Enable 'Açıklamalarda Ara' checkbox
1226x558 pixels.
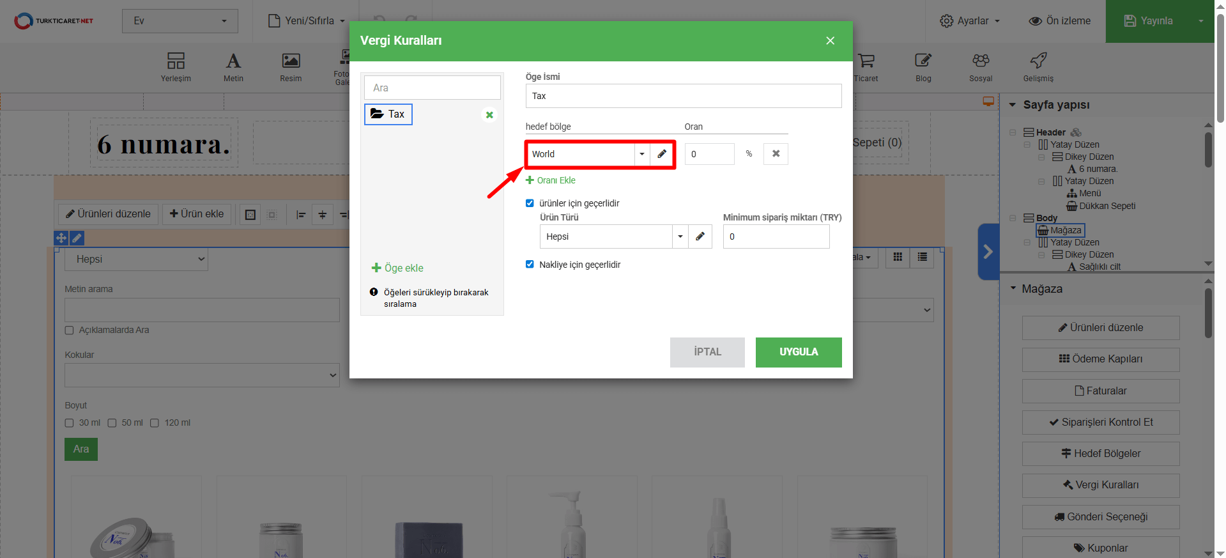[70, 330]
